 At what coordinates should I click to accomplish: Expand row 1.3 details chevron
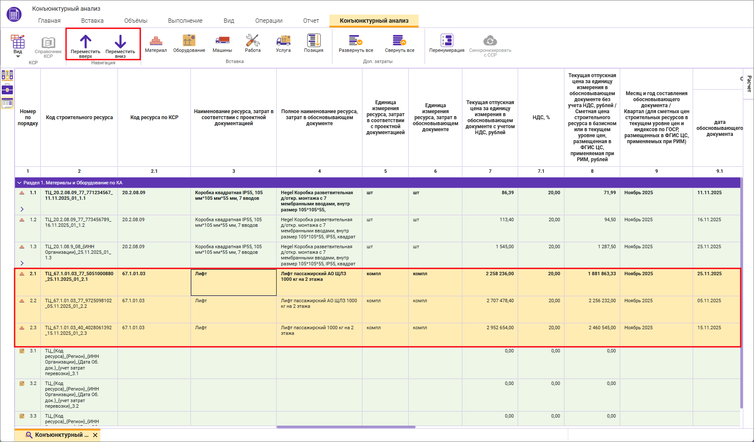click(22, 263)
